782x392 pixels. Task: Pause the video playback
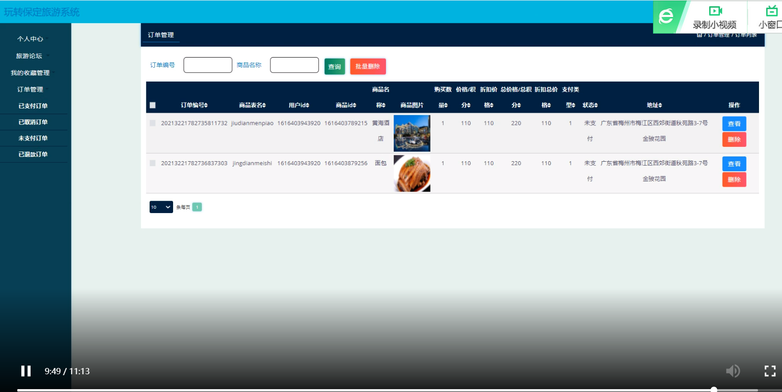(26, 371)
